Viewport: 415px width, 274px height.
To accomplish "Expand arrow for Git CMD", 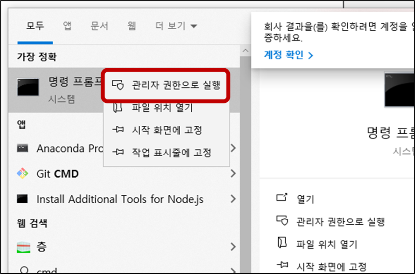I will (233, 173).
